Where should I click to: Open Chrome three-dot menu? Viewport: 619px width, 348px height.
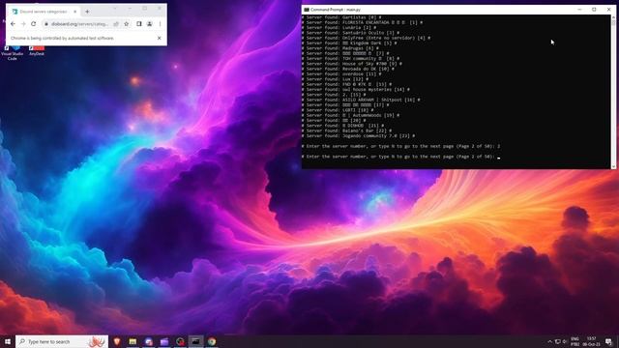160,24
